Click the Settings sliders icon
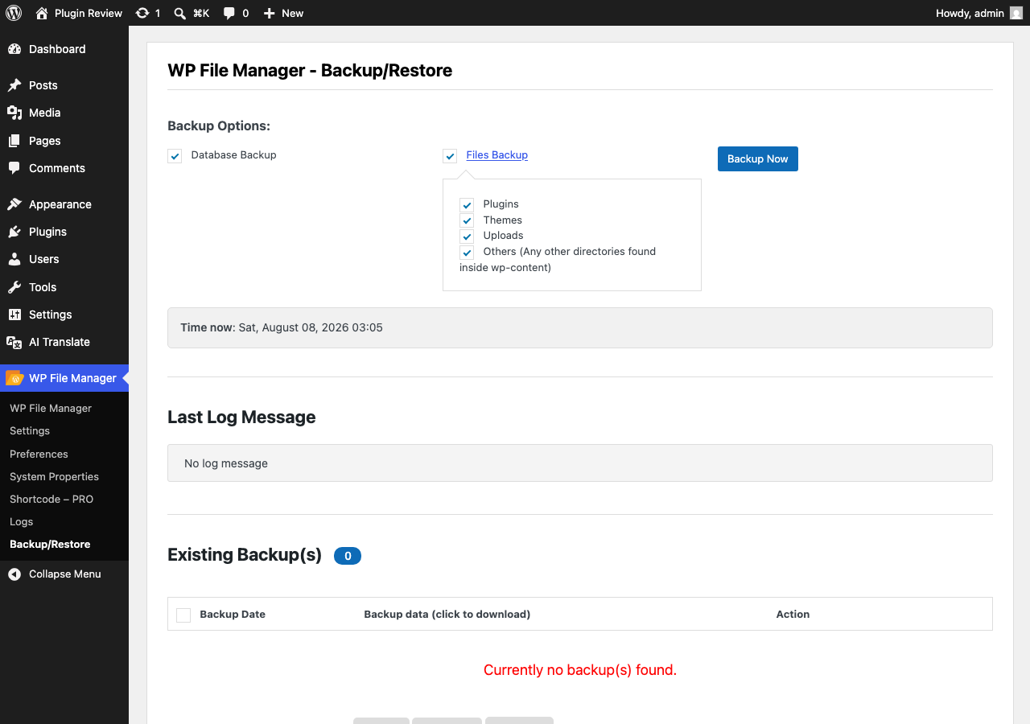 tap(14, 315)
